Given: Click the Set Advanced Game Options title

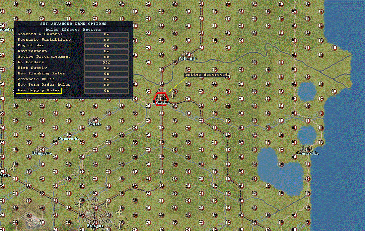Looking at the screenshot, I should [73, 24].
